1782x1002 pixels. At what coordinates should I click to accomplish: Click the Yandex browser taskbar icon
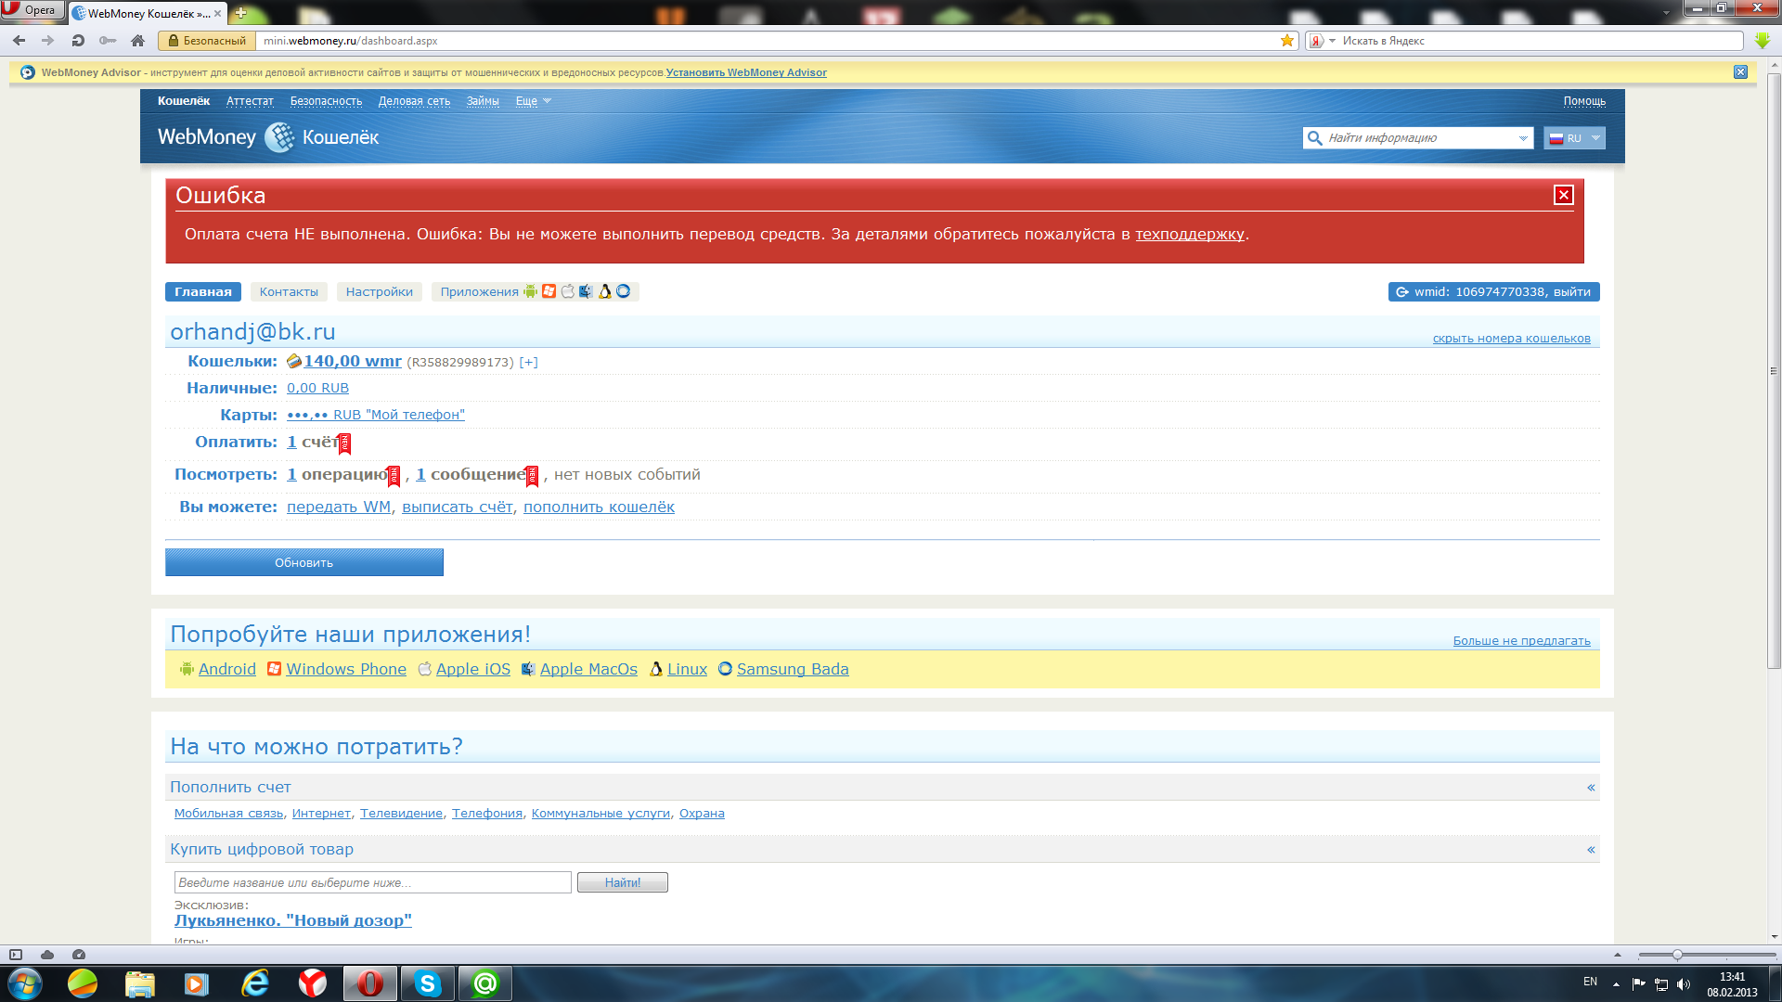[x=313, y=983]
